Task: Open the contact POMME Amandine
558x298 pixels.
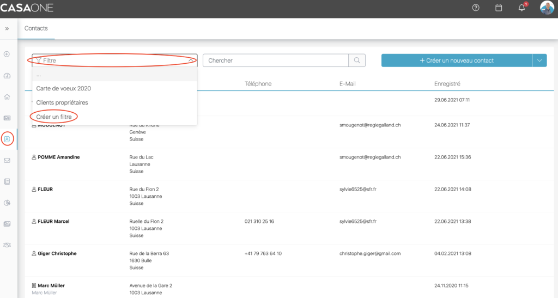Action: click(x=58, y=157)
